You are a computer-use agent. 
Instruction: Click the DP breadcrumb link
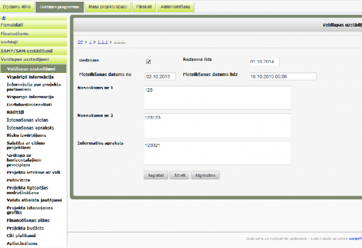pos(81,42)
